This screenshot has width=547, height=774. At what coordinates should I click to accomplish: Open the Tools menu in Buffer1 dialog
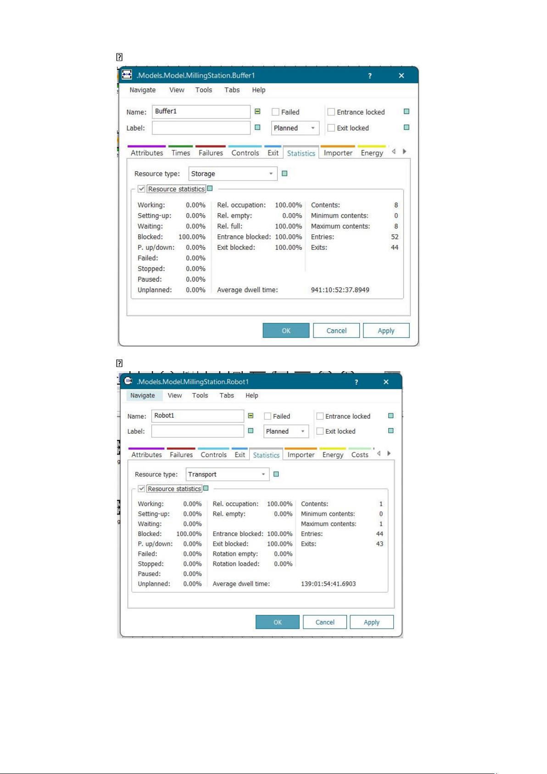(x=204, y=90)
